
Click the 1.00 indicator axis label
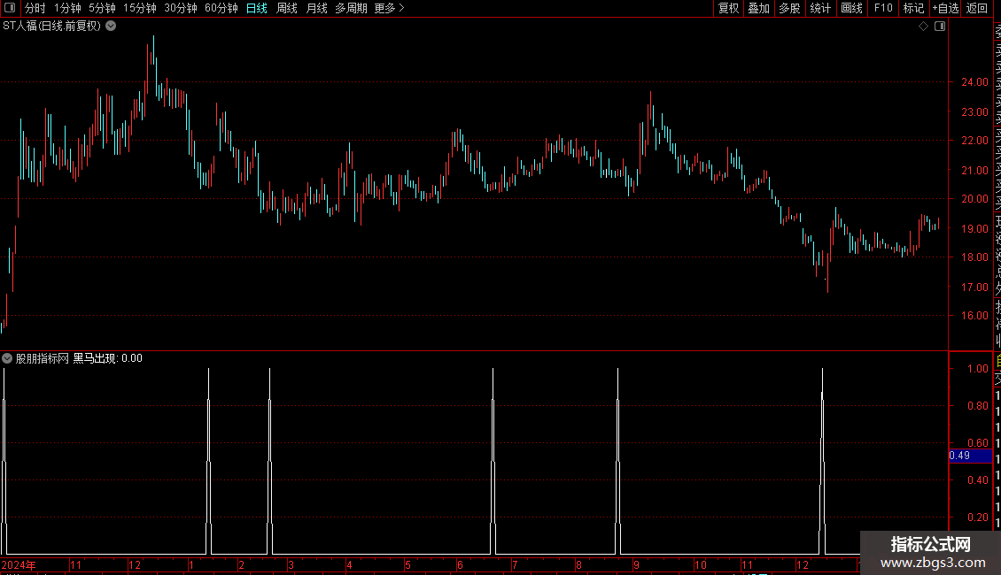tap(977, 369)
